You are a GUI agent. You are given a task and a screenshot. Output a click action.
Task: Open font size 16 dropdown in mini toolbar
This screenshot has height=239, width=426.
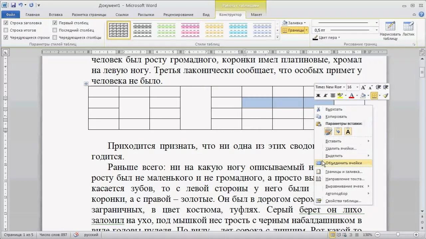357,87
